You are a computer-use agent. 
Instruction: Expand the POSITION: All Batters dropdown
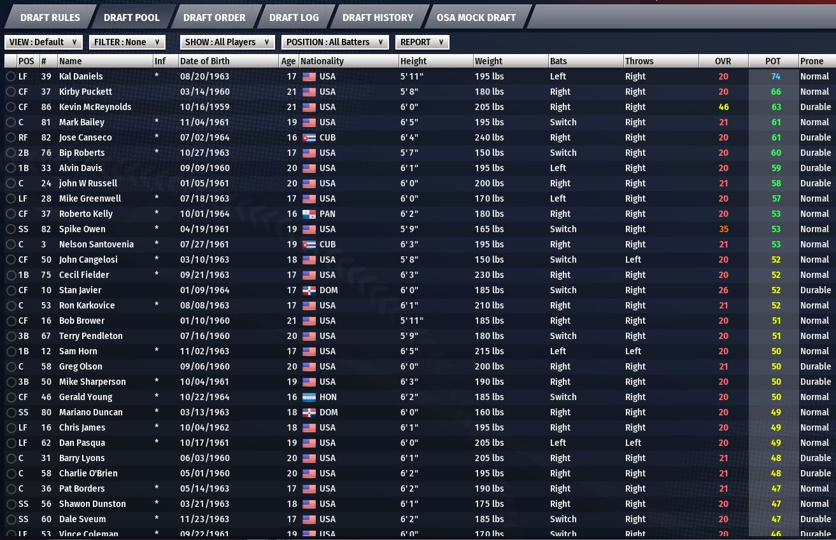tap(335, 42)
